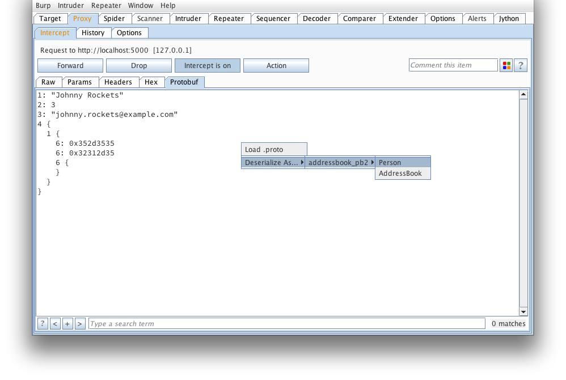Open the Help menu
This screenshot has width=566, height=380.
(x=168, y=6)
